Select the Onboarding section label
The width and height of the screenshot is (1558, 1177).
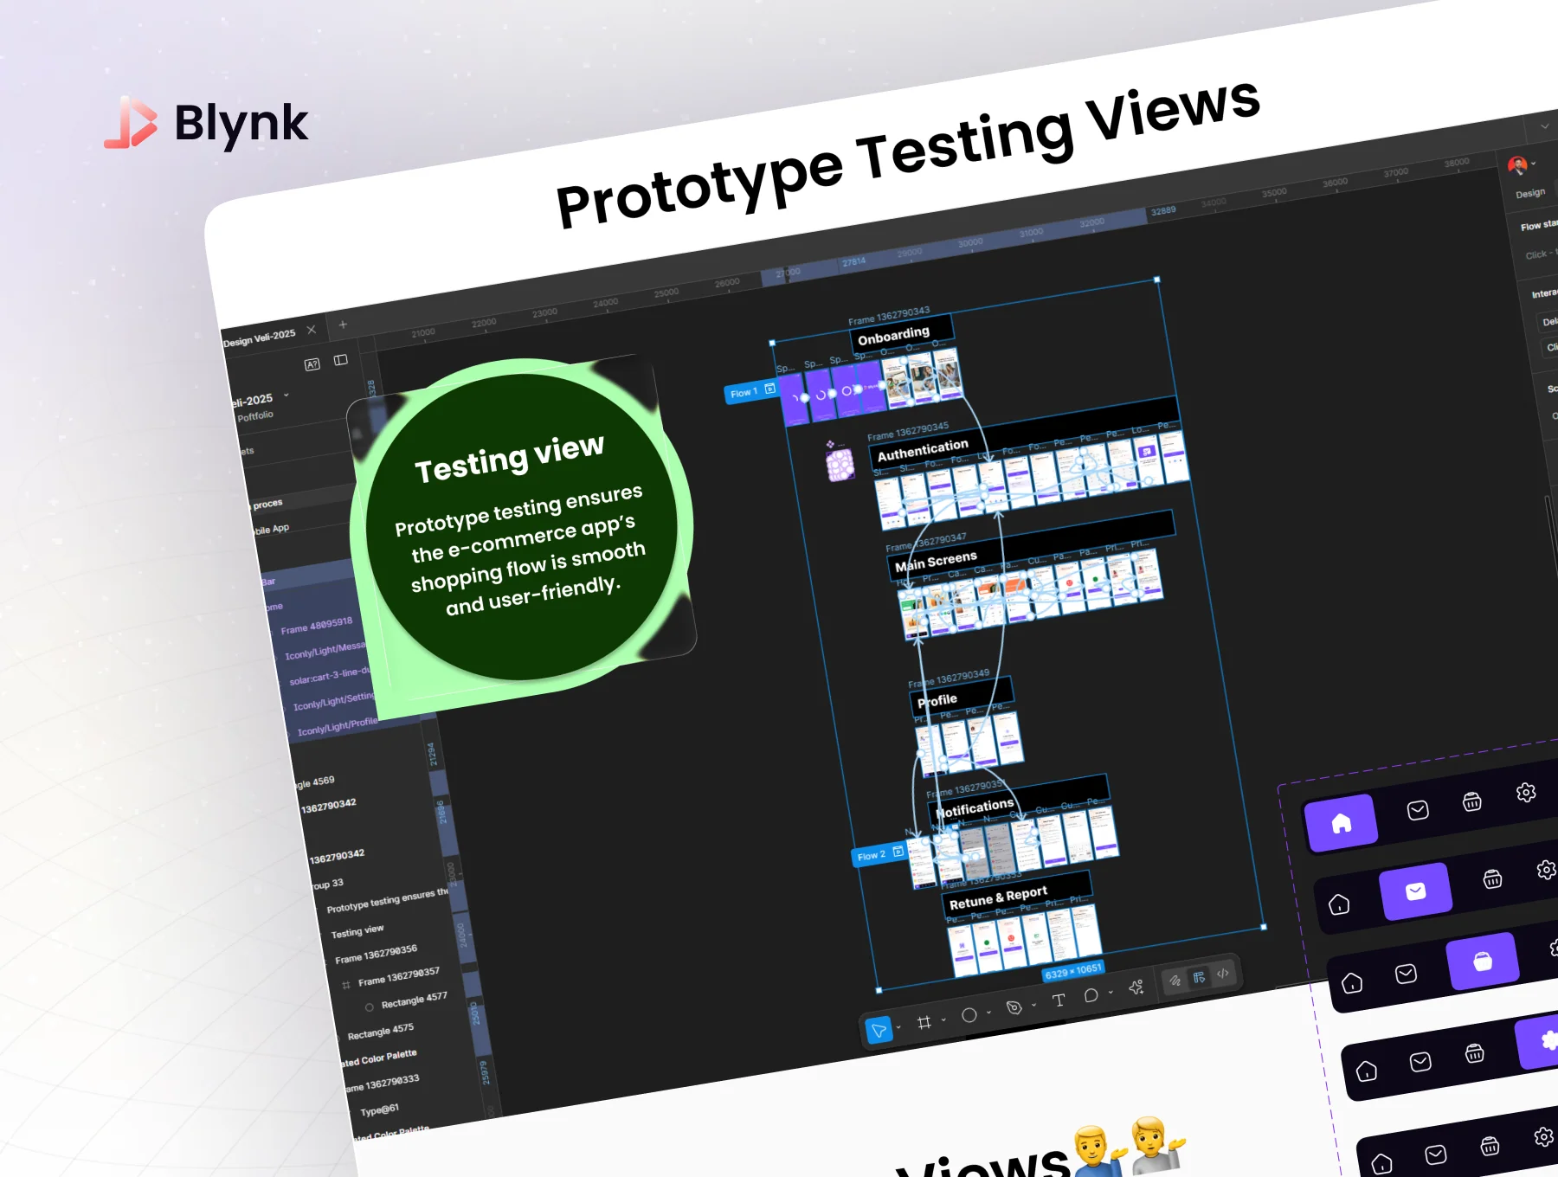click(x=893, y=336)
